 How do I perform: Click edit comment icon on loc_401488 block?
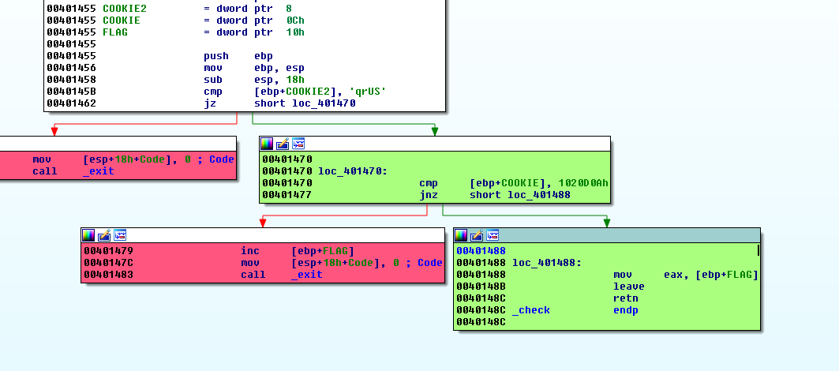click(x=478, y=235)
